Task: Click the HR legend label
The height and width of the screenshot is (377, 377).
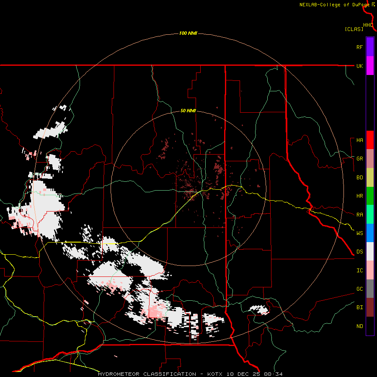Action: [359, 196]
